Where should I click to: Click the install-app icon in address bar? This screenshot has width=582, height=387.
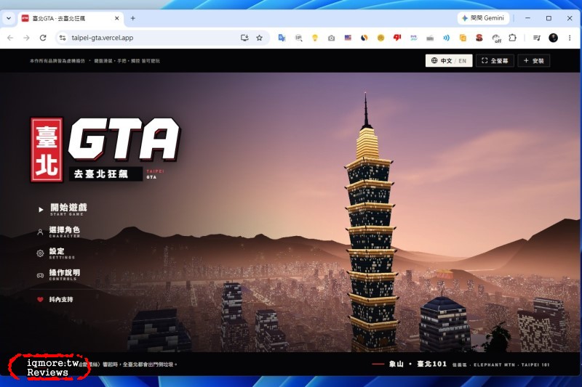(244, 38)
